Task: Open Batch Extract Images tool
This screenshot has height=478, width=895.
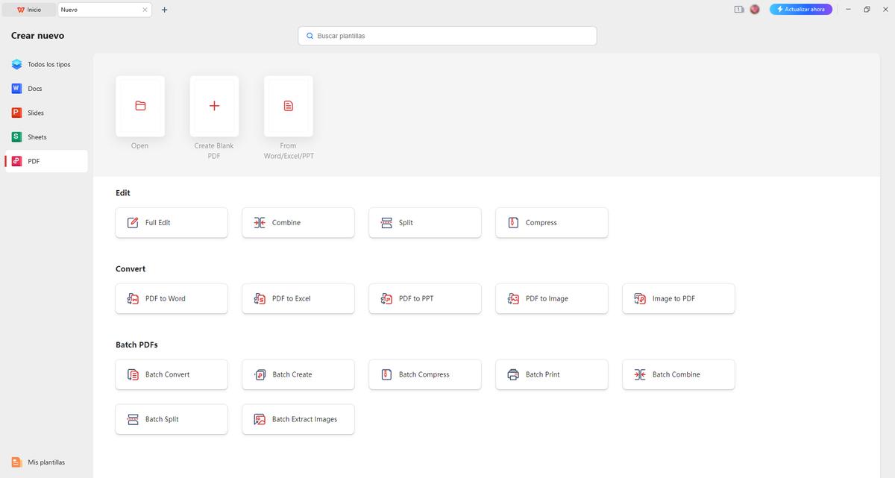Action: tap(298, 420)
